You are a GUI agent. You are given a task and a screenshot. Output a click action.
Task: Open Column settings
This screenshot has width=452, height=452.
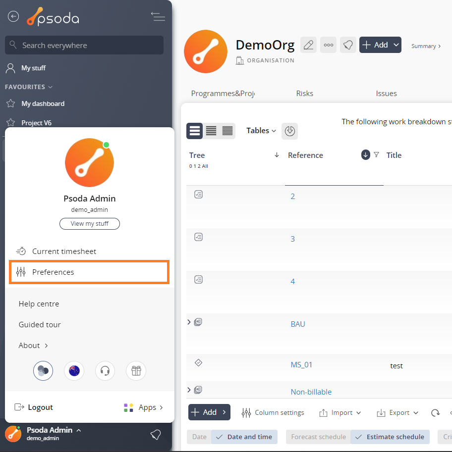pyautogui.click(x=273, y=413)
